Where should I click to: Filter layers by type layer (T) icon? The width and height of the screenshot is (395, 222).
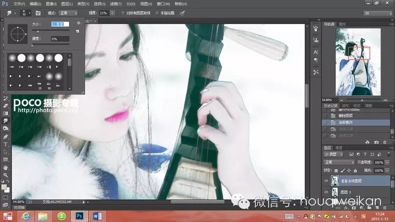point(365,154)
